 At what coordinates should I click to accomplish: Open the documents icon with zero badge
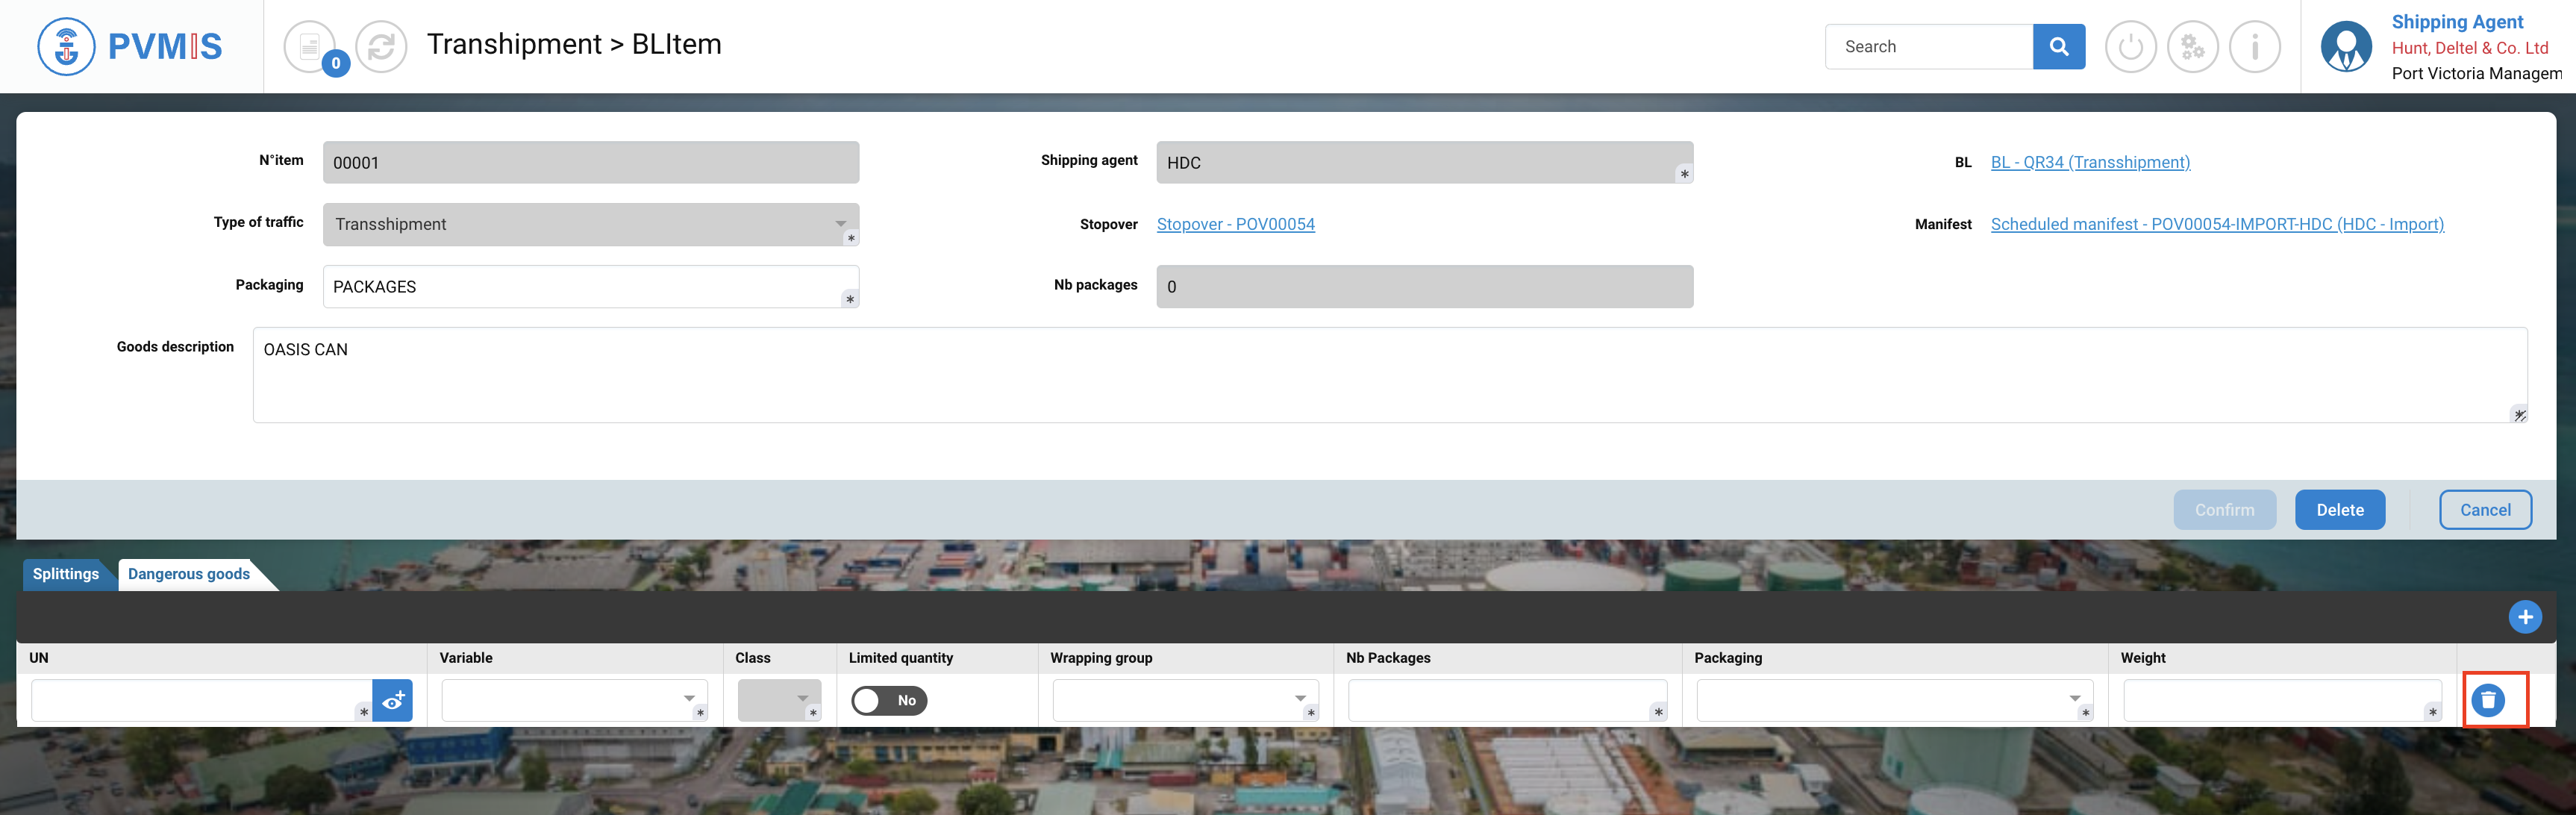[x=310, y=46]
